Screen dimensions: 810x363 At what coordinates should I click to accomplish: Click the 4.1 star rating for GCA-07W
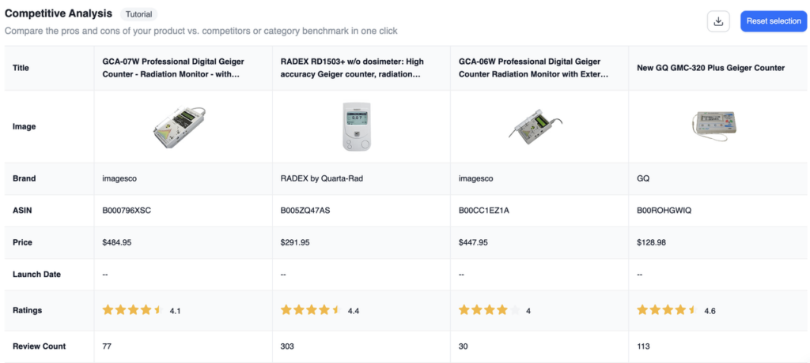[x=142, y=310]
